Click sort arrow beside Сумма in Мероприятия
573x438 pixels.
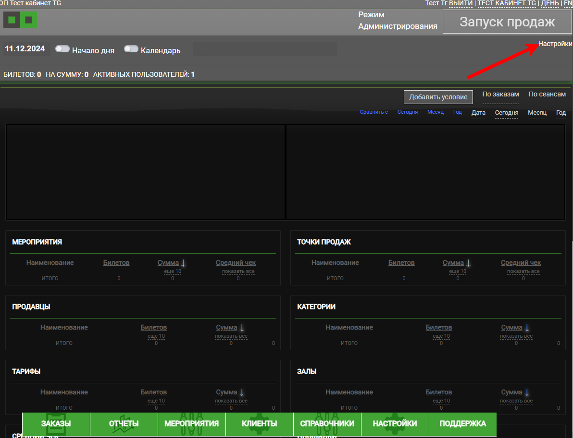(183, 263)
